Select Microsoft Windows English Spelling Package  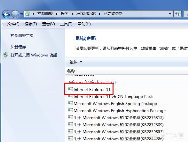[x=115, y=104]
